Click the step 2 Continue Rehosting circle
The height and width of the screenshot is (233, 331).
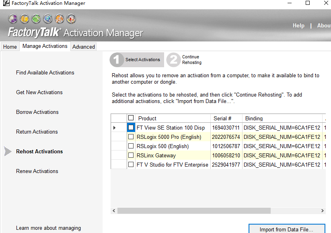tap(173, 60)
